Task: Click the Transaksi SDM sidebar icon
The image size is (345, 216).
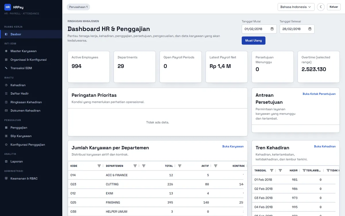Action: [6, 68]
